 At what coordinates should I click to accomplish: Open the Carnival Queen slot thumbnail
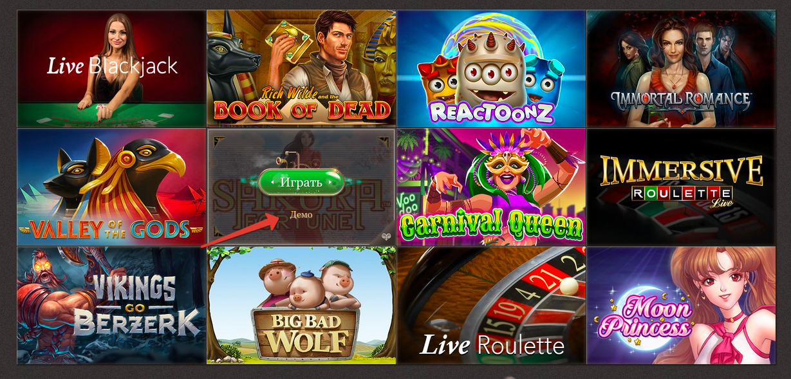pos(490,187)
